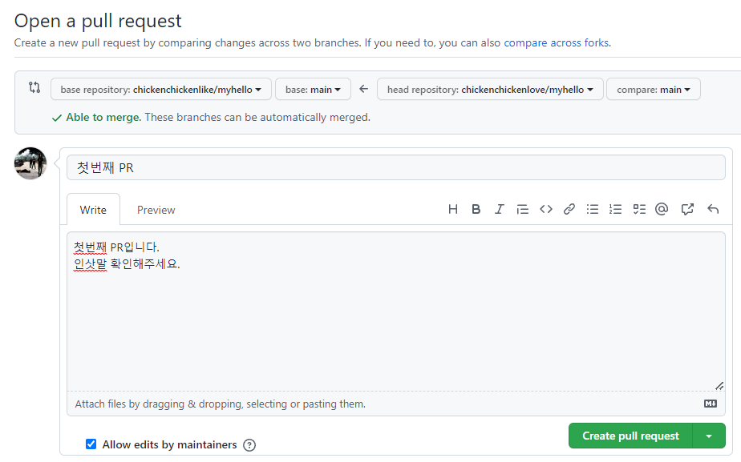
Task: Switch to the Preview tab
Action: (x=156, y=210)
